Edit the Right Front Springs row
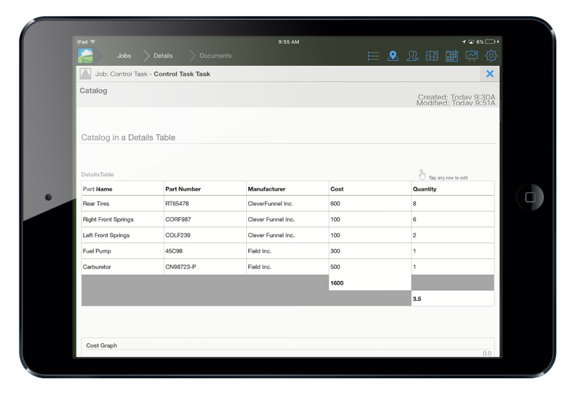Image resolution: width=578 pixels, height=397 pixels. (288, 220)
